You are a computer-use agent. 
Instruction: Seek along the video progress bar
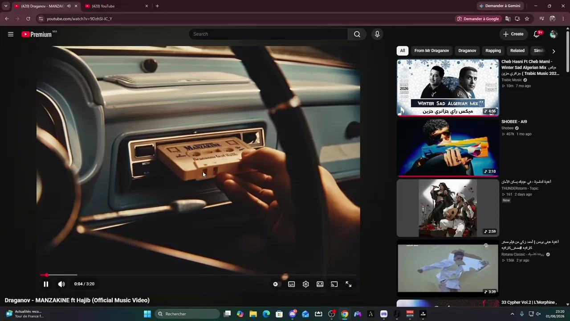(x=198, y=275)
